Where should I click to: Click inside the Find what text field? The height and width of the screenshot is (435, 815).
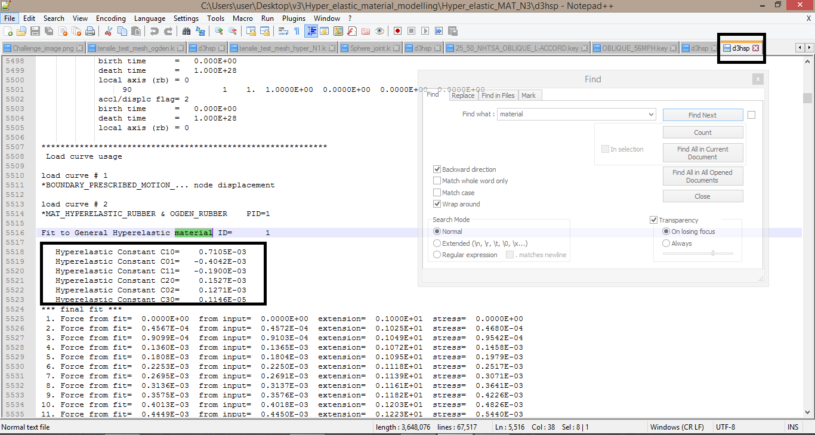coord(572,114)
